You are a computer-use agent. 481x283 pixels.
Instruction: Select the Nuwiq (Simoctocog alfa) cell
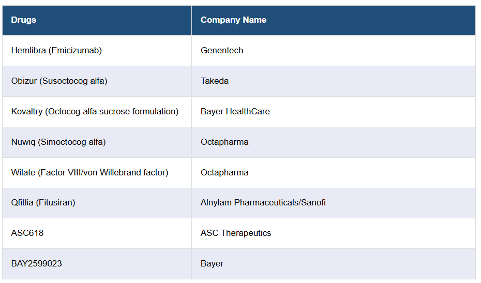tap(58, 142)
